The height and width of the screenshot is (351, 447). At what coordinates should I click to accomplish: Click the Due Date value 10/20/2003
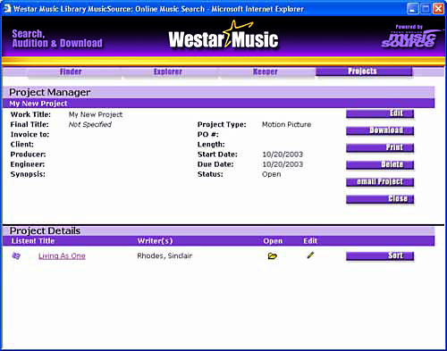coord(283,164)
